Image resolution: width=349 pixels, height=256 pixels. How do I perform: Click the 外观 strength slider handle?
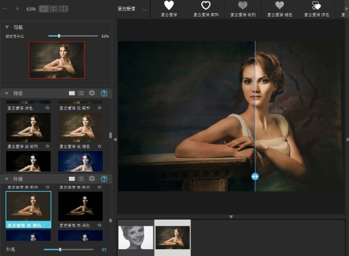60,249
